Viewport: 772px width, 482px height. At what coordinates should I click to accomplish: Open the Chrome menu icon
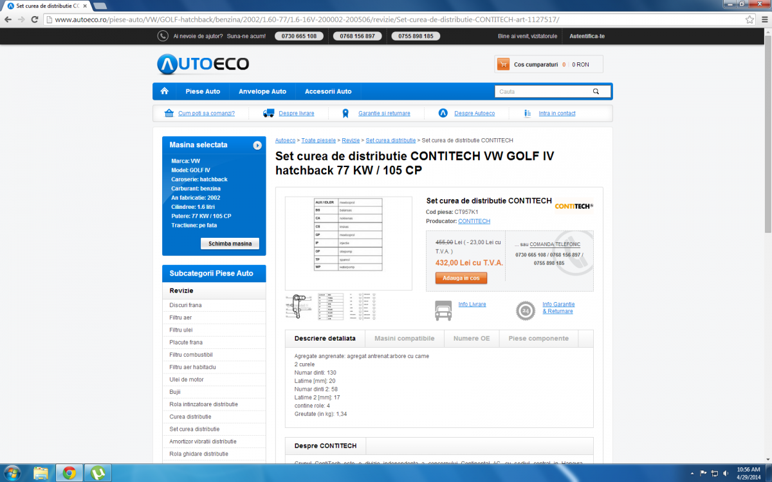[764, 19]
